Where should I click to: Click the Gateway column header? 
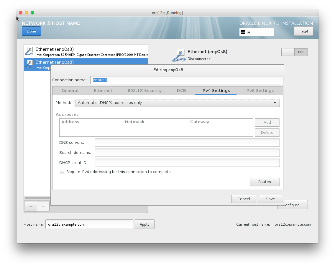tap(220, 122)
